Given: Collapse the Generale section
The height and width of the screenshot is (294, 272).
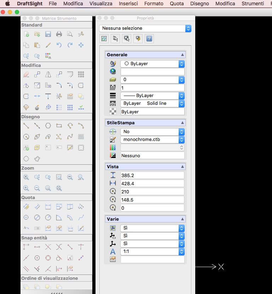Looking at the screenshot, I should tap(182, 55).
